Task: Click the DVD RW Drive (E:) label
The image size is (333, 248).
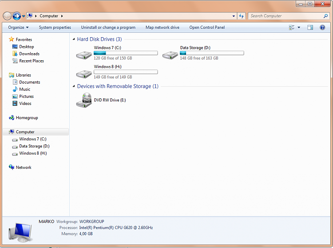Action: pos(110,100)
